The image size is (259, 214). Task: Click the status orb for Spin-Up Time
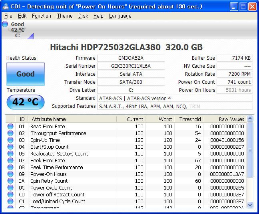click(x=10, y=140)
